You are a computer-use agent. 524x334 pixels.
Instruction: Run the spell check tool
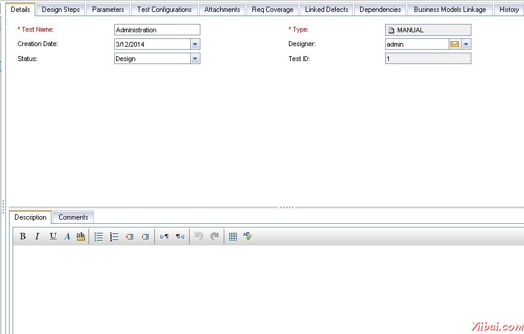(x=247, y=236)
